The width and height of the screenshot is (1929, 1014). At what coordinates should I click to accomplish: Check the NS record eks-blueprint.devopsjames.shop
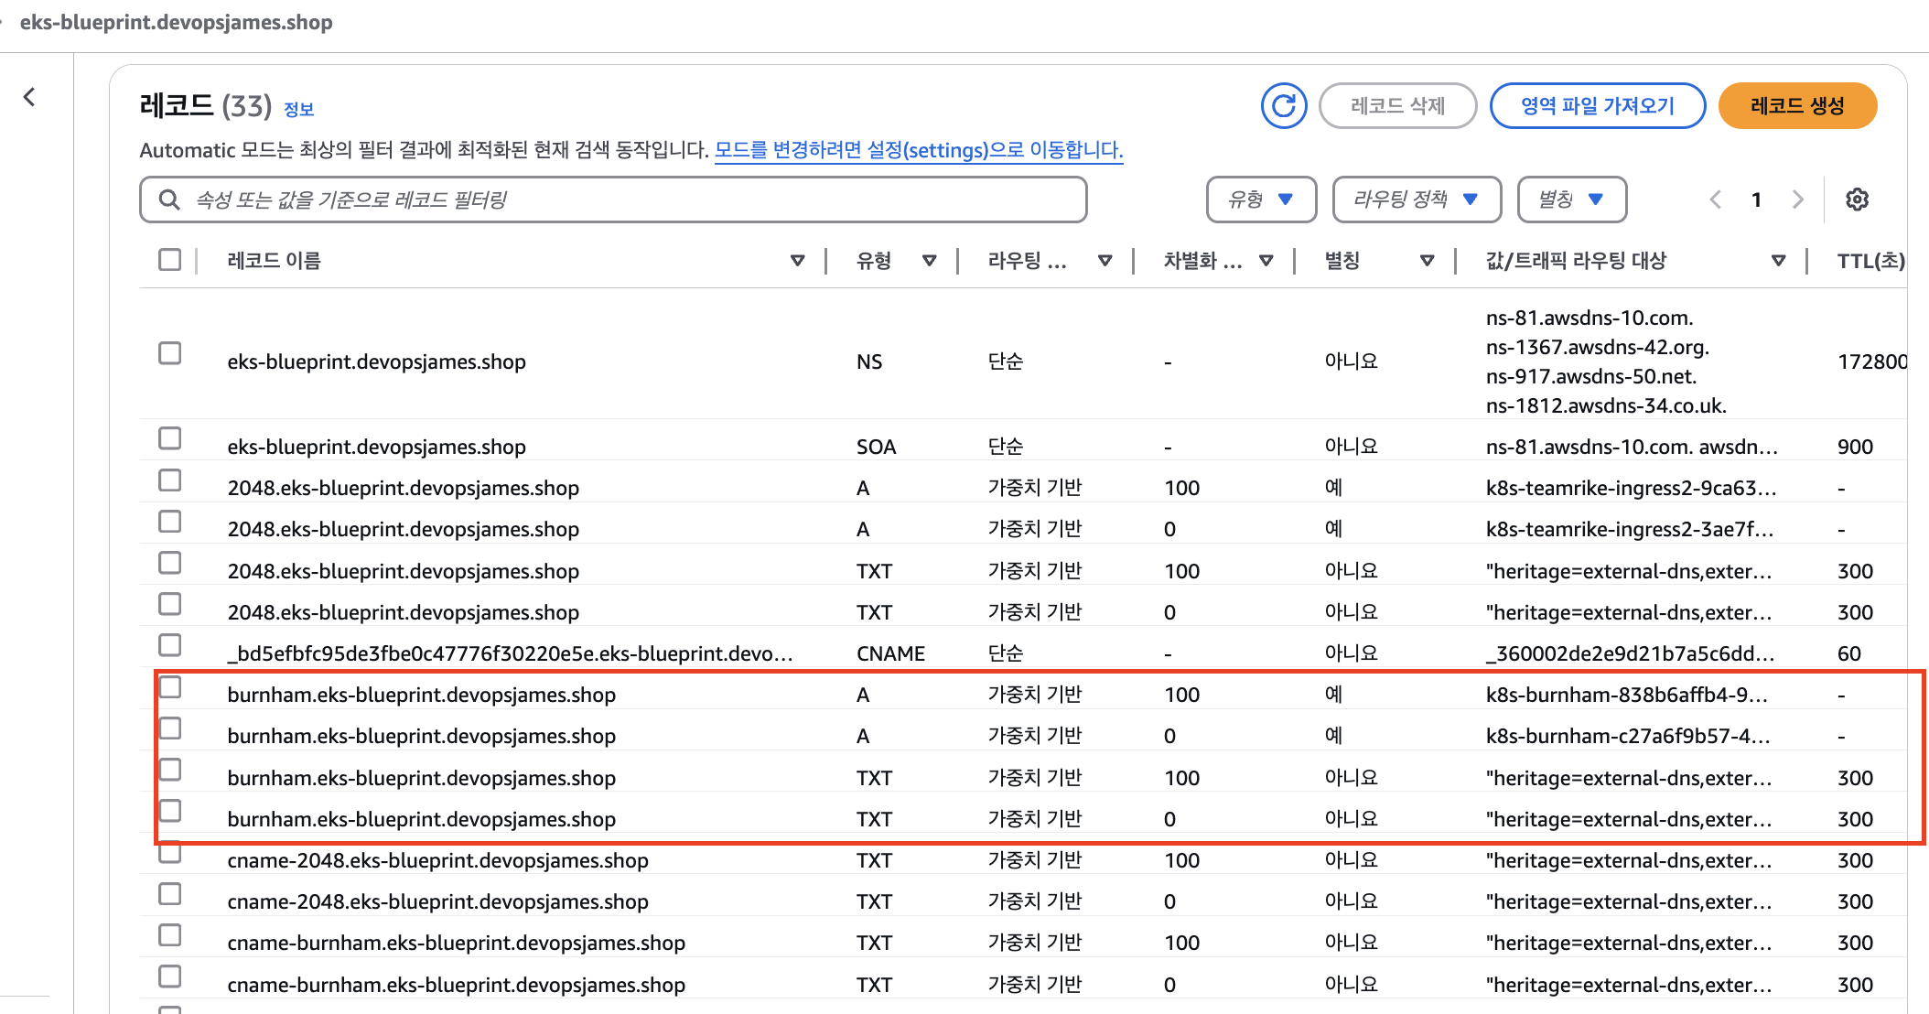169,353
